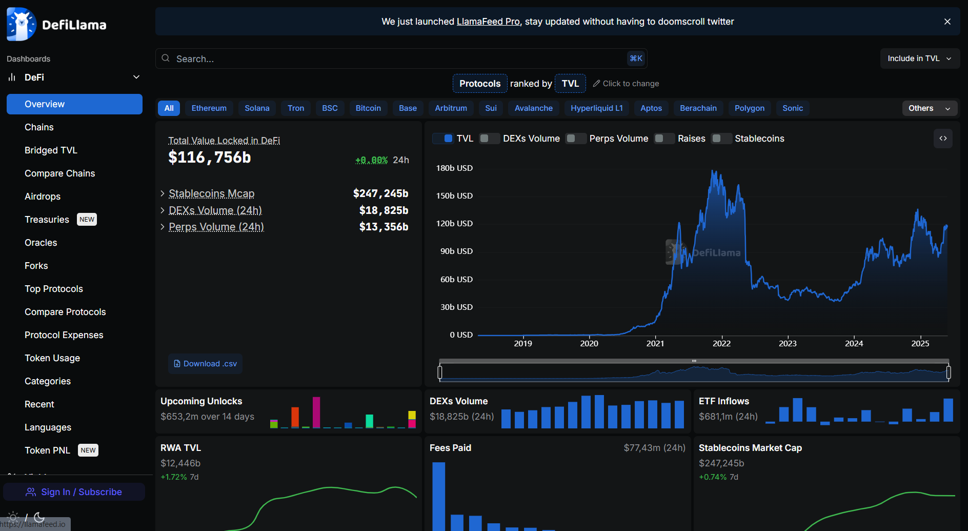This screenshot has width=968, height=531.
Task: Enable Stablecoins chart series
Action: point(721,139)
